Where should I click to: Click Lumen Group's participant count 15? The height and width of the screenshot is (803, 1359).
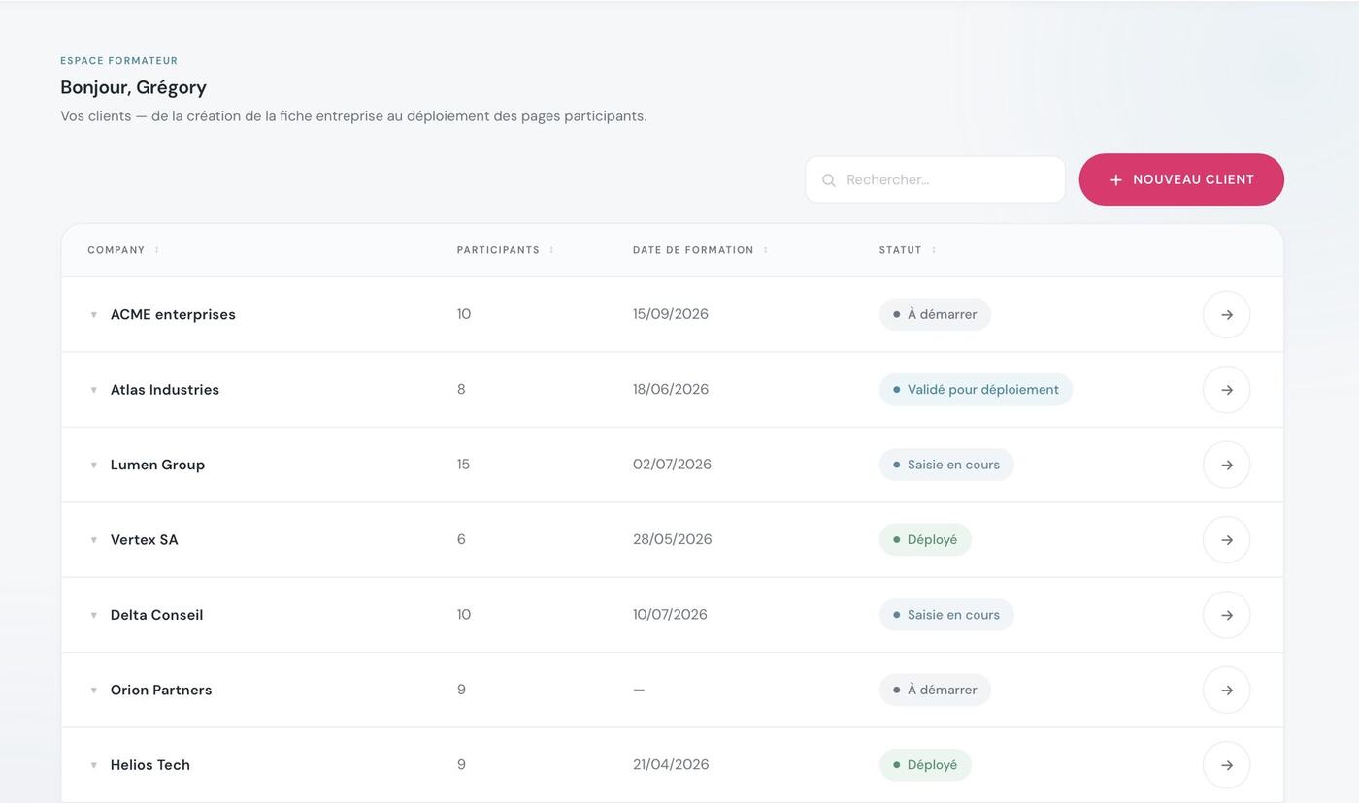pos(463,465)
